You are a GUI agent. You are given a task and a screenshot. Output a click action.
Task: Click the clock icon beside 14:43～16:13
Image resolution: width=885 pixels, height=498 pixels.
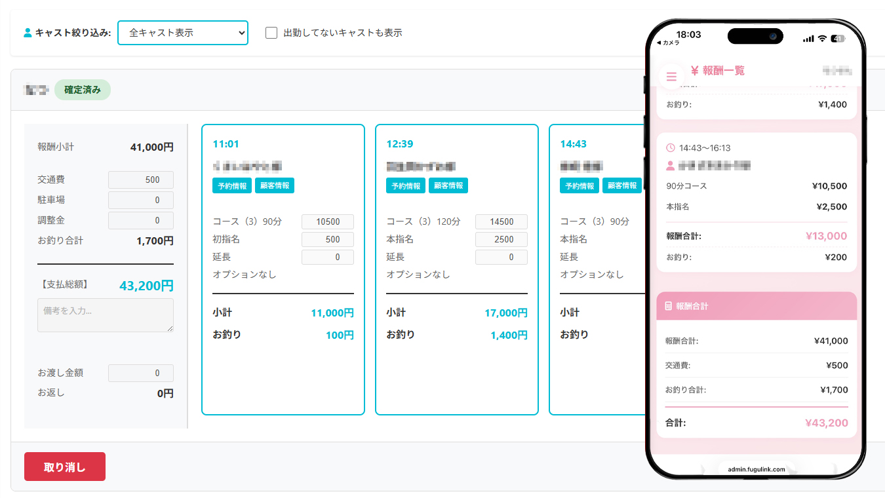[x=670, y=148]
